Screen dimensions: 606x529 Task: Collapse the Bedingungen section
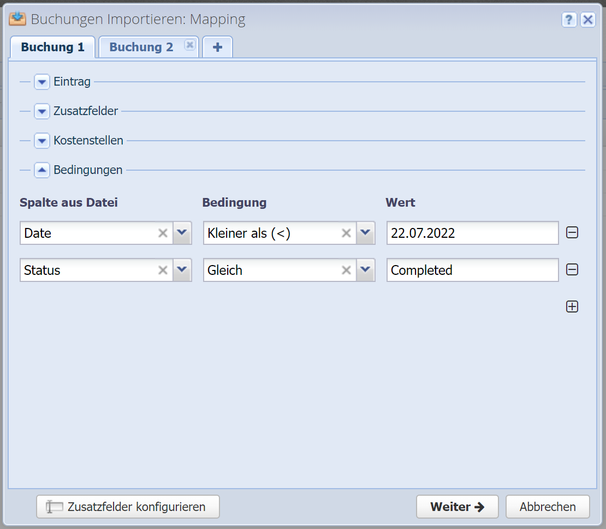coord(42,170)
